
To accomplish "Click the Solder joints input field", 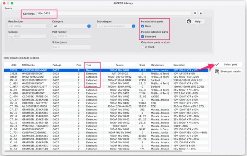I will 71,47.
